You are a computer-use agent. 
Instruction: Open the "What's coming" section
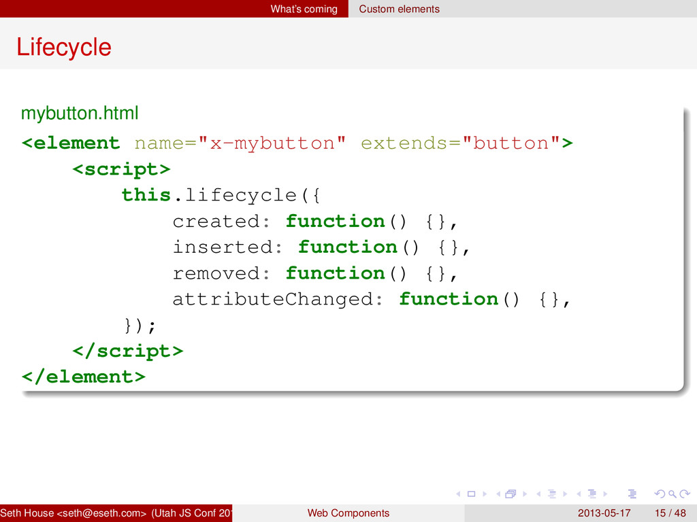pos(304,9)
